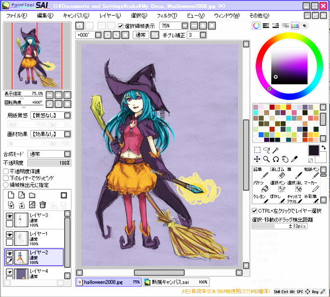The height and width of the screenshot is (297, 330).
Task: Reset rotation in the navigator panel
Action: 67,104
